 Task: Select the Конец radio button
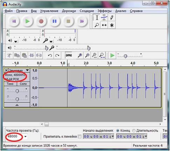point(118,131)
